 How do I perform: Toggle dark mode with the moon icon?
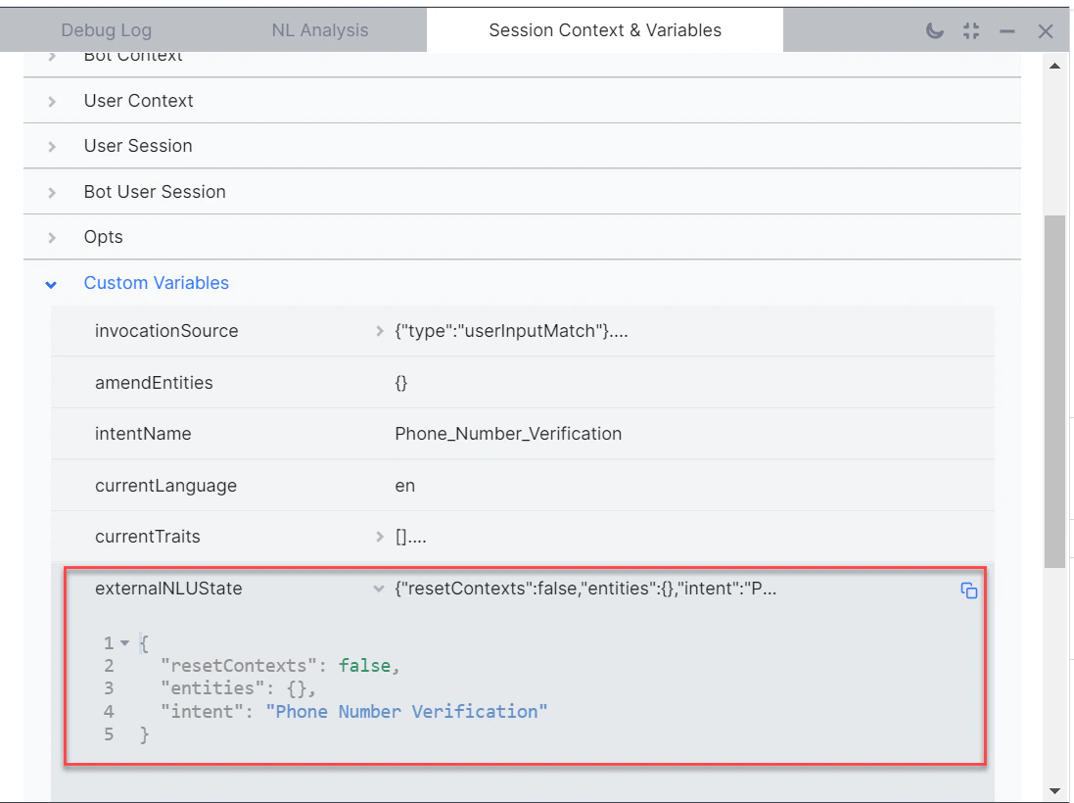(x=933, y=29)
